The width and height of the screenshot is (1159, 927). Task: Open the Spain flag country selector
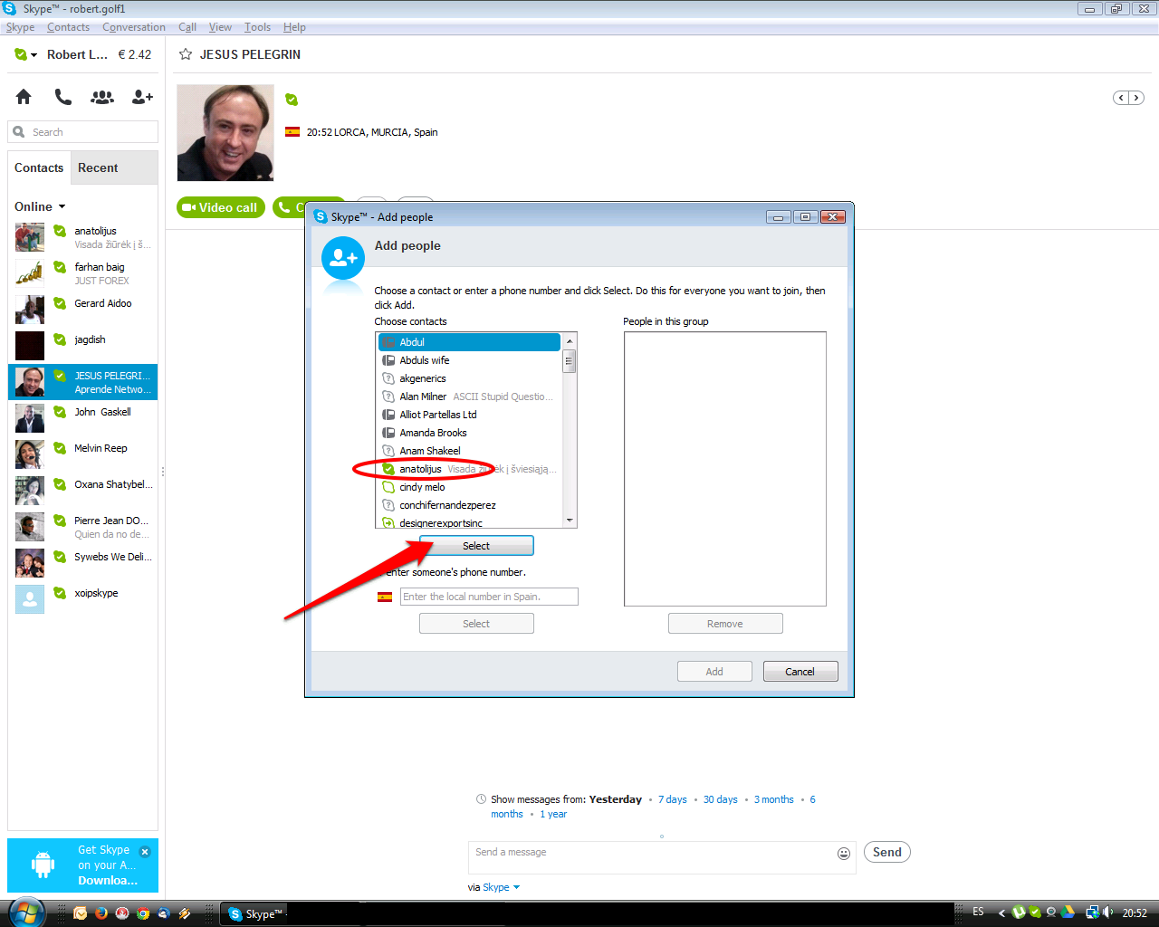coord(385,597)
